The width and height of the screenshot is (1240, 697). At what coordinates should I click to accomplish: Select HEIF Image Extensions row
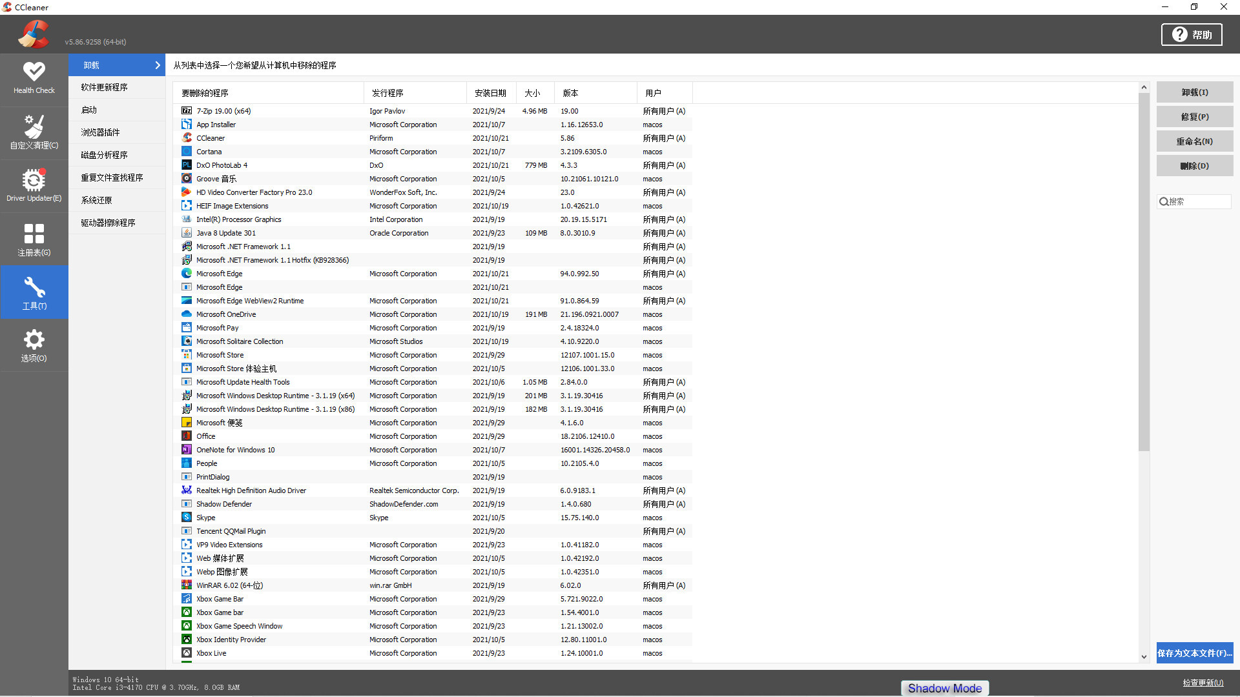coord(433,206)
